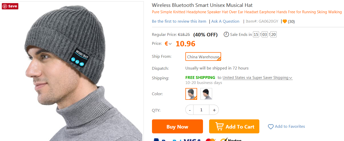The width and height of the screenshot is (344, 141).
Task: Click the Pinterest Save button
Action: tap(10, 6)
